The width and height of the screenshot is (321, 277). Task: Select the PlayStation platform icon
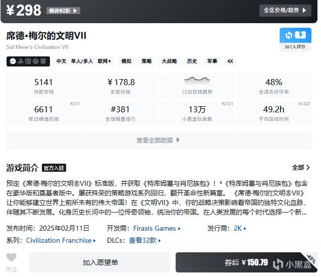pyautogui.click(x=21, y=61)
